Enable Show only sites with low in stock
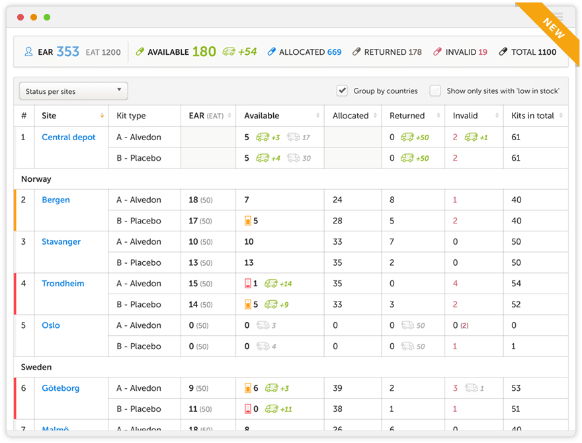The height and width of the screenshot is (443, 582). 435,91
